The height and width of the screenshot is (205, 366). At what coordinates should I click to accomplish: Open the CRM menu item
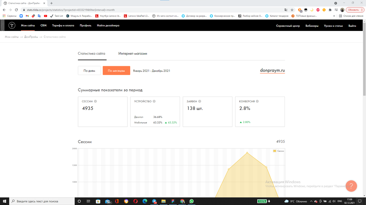(43, 26)
